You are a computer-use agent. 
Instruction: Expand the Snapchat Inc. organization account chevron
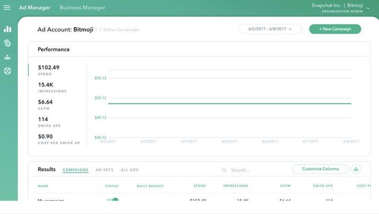[x=368, y=8]
